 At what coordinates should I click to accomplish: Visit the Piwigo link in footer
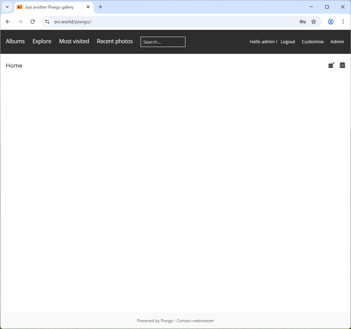pos(167,320)
